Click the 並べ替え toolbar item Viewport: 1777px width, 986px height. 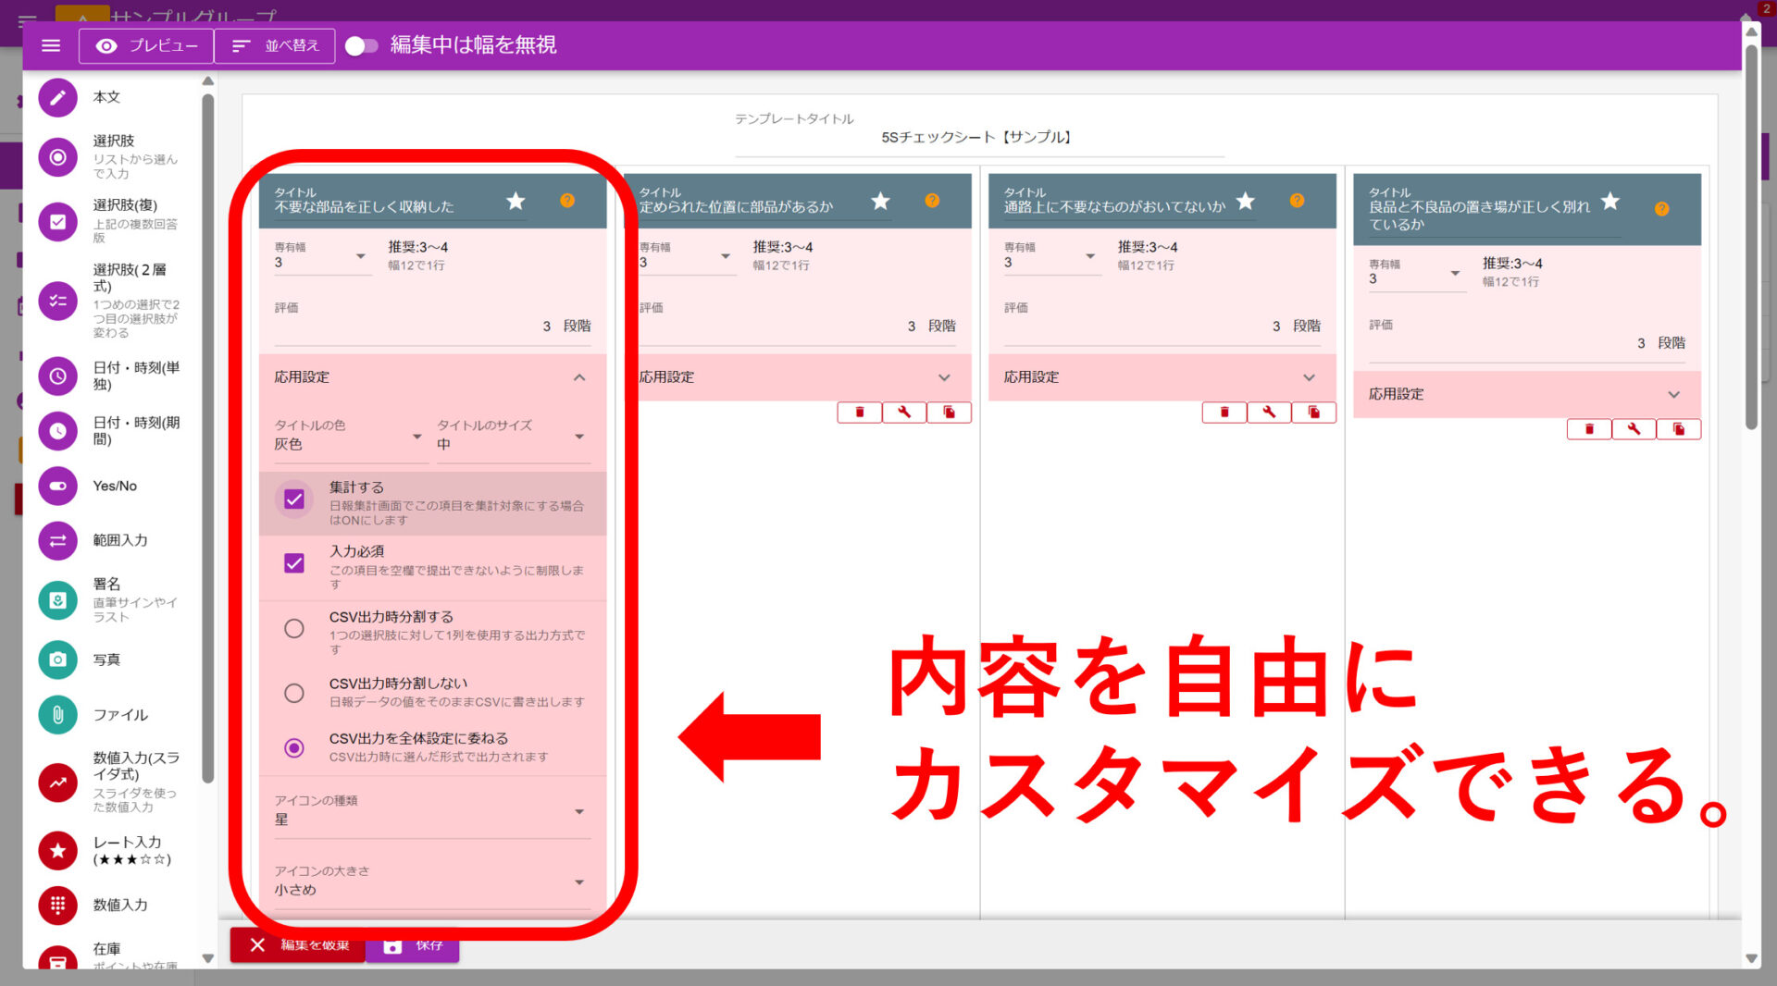pos(274,44)
